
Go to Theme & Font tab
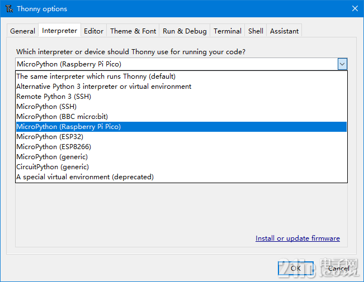[x=133, y=31]
